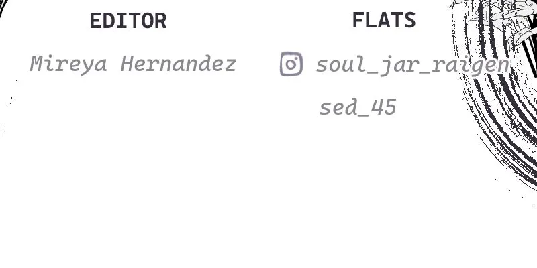This screenshot has width=537, height=268.
Task: Select the Mireya Hernandez editor name
Action: (x=133, y=64)
